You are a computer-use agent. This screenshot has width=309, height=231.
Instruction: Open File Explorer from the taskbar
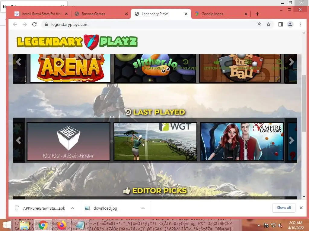tap(24, 225)
